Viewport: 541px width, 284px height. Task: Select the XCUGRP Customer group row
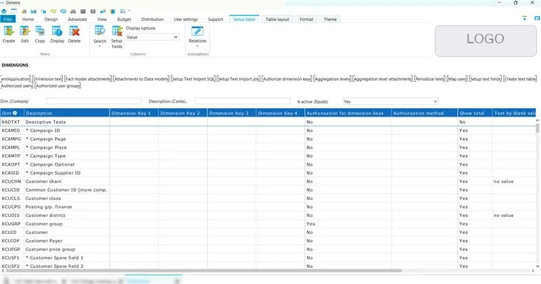click(268, 224)
